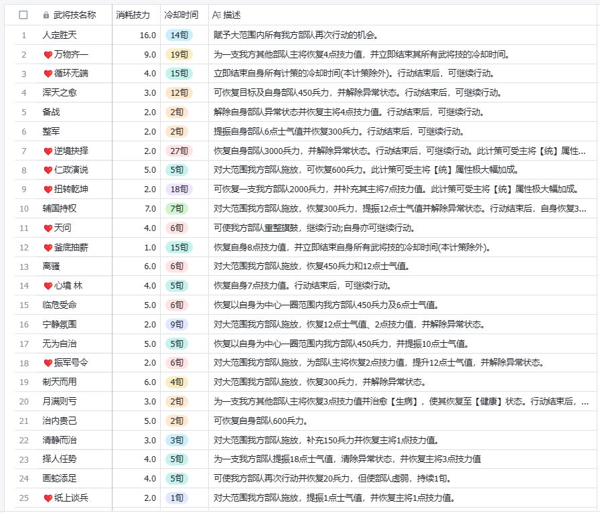
Task: Click the 3旬 cooldown tag for 清静而治
Action: 177,440
